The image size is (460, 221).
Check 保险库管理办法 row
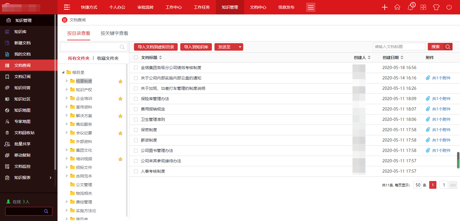pos(136,99)
